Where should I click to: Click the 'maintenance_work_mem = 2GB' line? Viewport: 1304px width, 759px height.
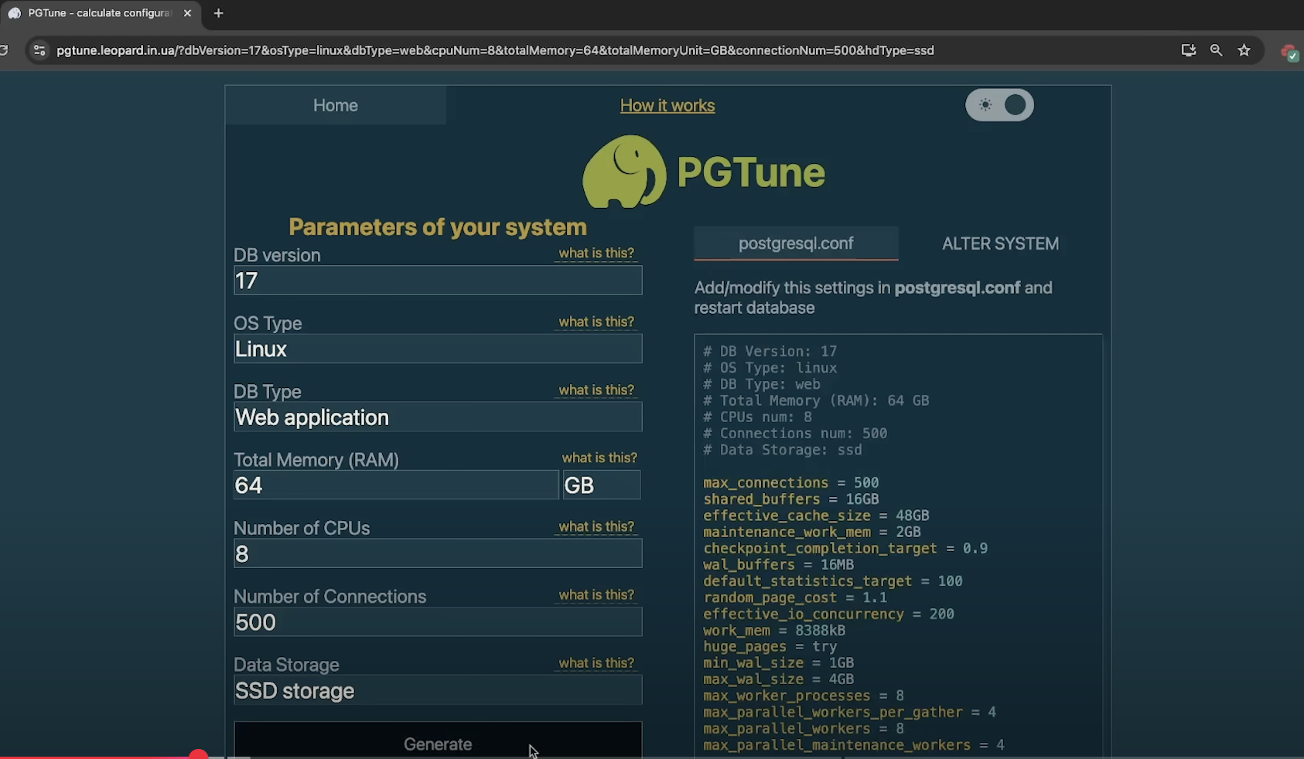pyautogui.click(x=812, y=532)
